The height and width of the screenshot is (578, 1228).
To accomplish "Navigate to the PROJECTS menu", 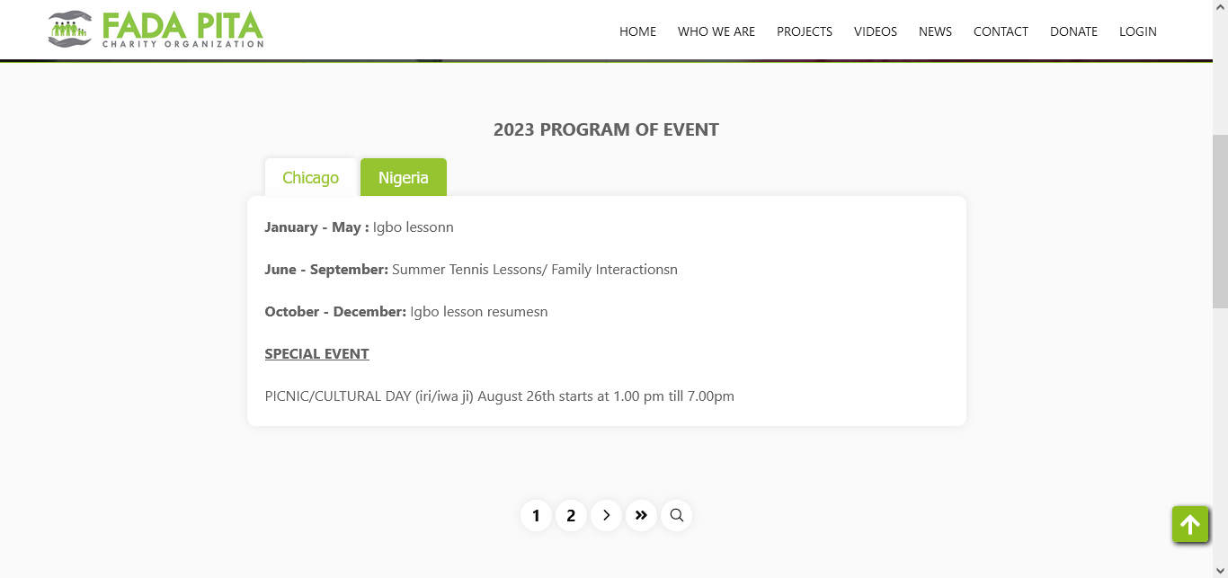I will click(805, 31).
